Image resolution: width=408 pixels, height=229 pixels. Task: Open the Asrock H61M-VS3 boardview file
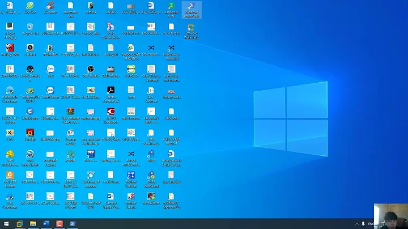[x=131, y=158]
